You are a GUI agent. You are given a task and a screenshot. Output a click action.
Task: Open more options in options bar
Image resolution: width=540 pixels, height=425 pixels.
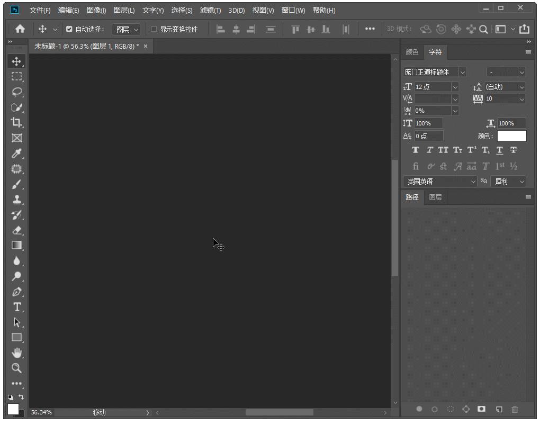370,29
